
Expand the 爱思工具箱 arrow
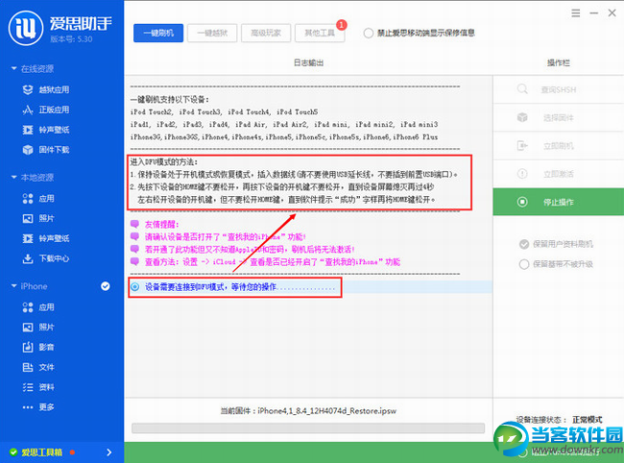(x=109, y=452)
